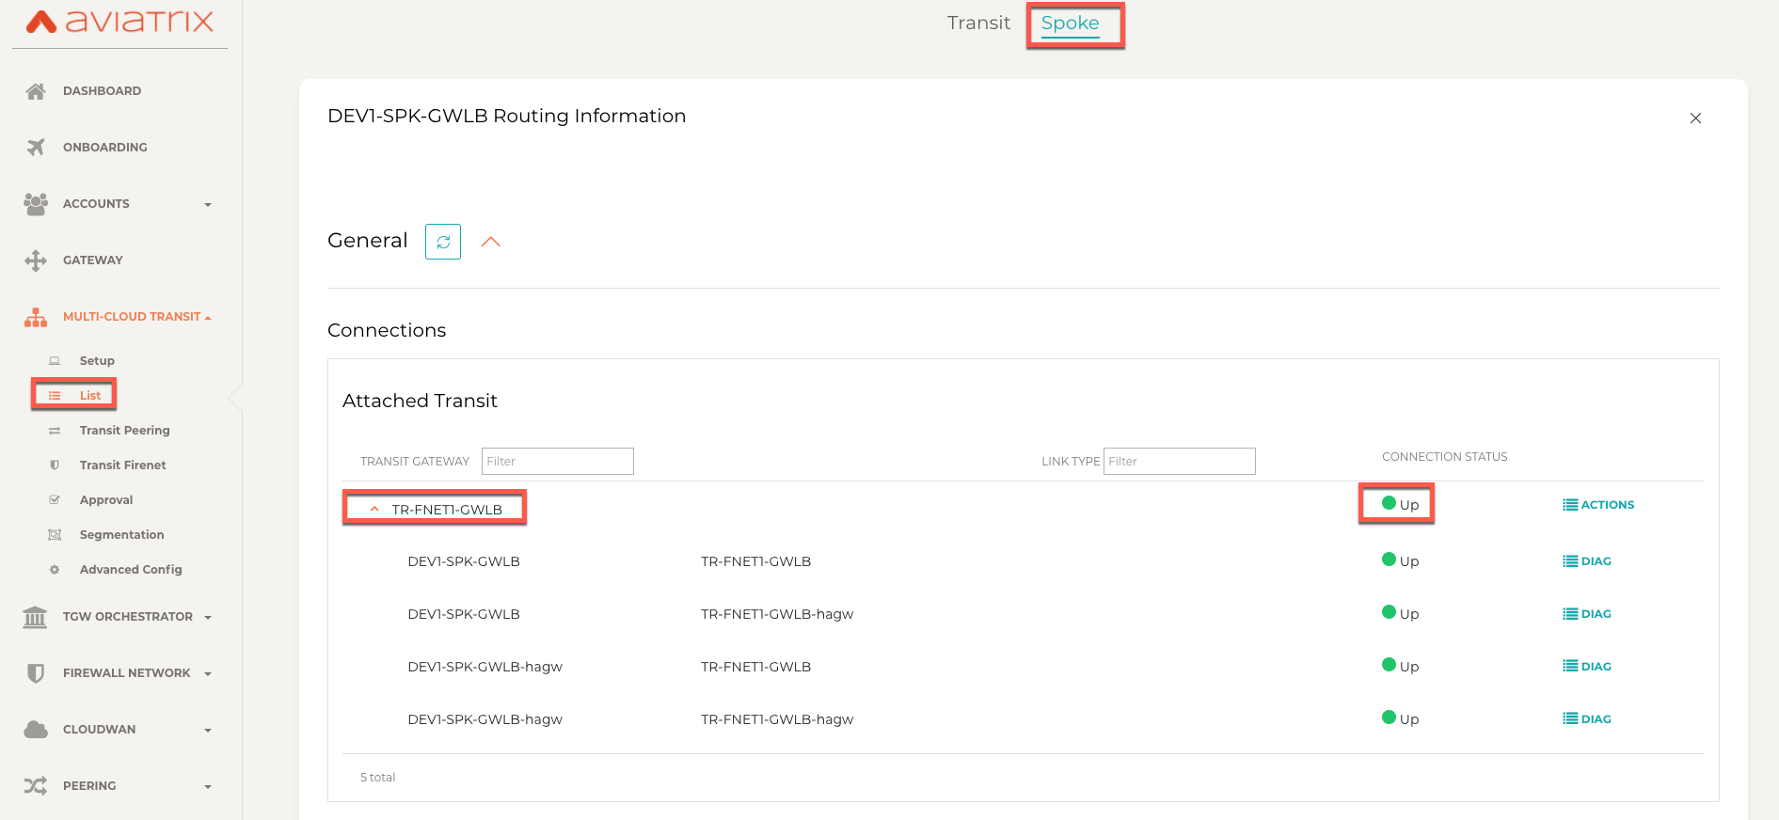
Task: Collapse the General section chevron
Action: 491,242
